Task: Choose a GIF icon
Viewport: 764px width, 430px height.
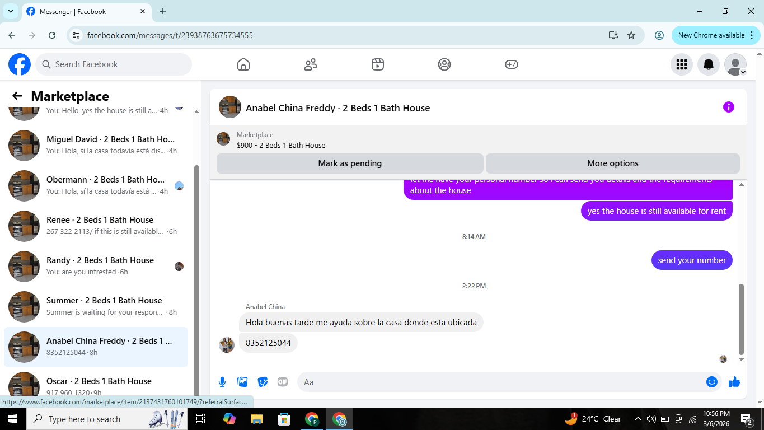Action: tap(283, 382)
